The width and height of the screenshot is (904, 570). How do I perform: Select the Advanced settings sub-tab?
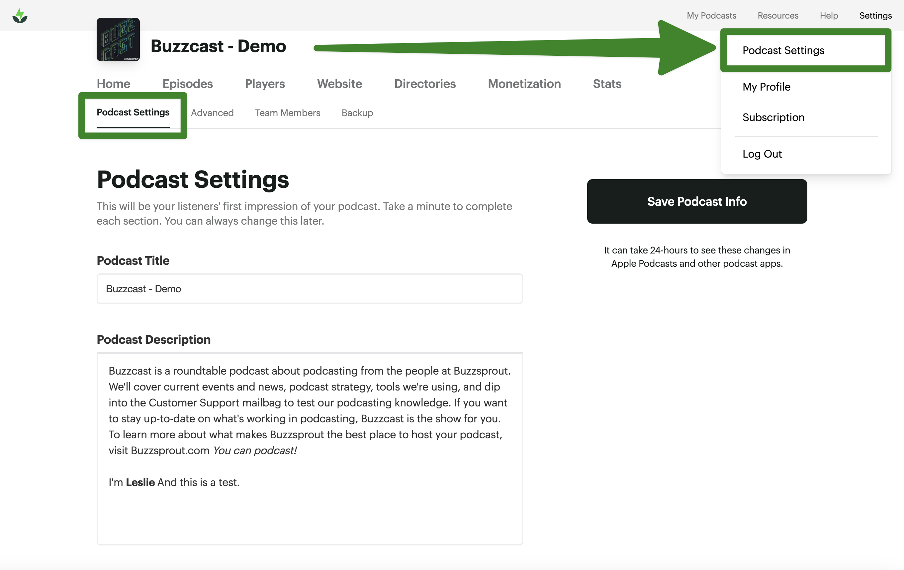212,113
